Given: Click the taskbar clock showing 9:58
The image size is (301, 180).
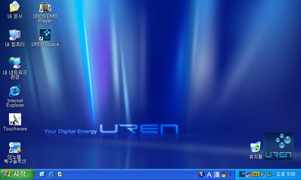Looking at the screenshot, I should point(285,174).
